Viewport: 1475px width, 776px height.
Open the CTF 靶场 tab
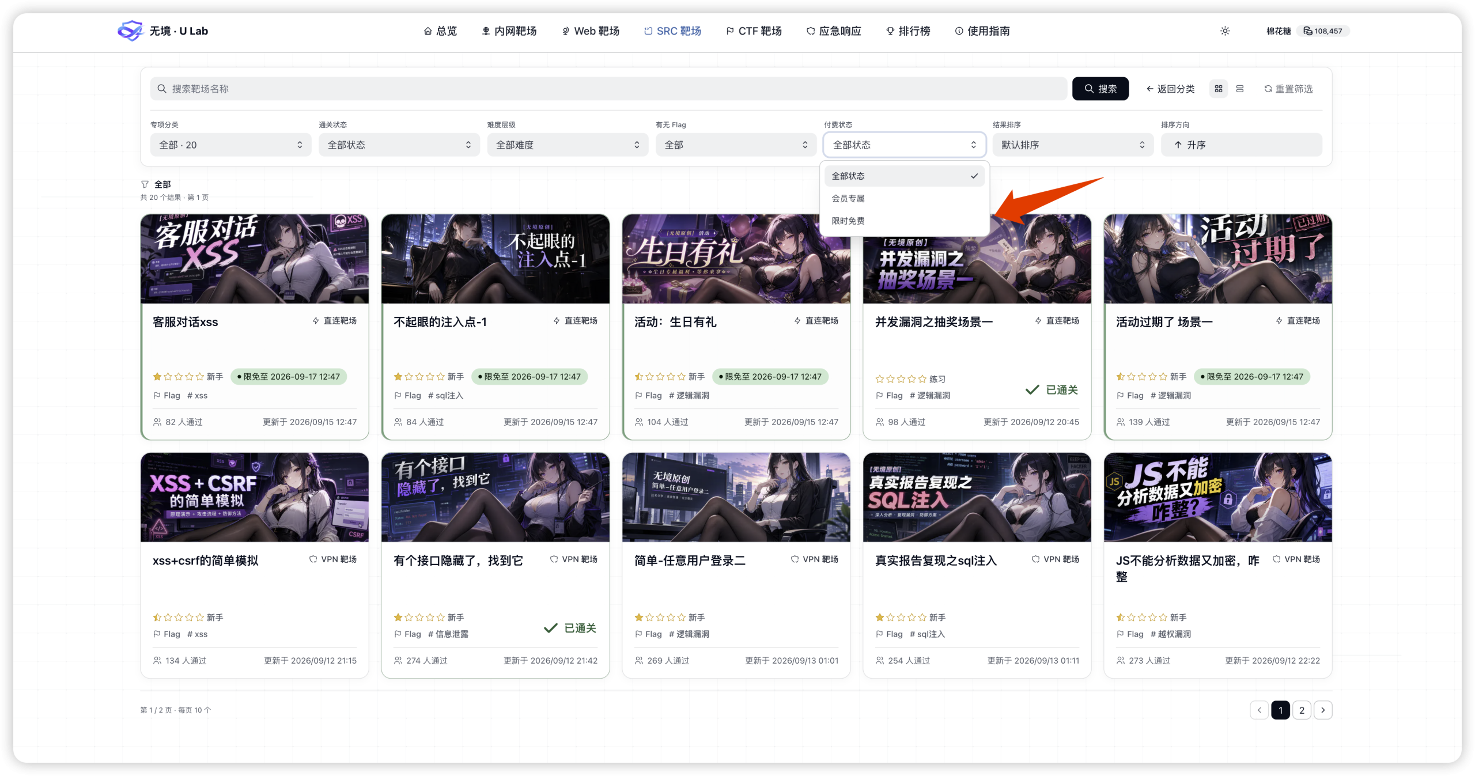754,31
